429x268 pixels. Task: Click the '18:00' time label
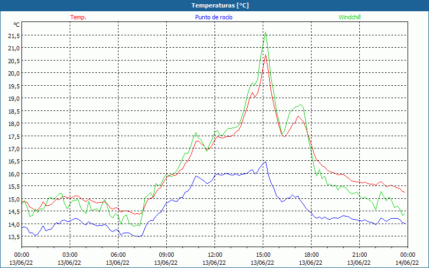coord(312,255)
